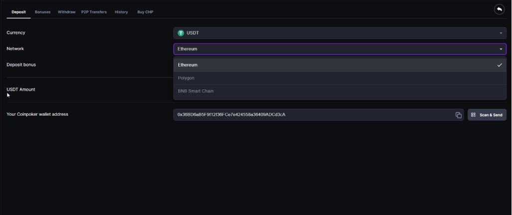The image size is (512, 215).
Task: Copy the Coinpoker wallet address
Action: coord(458,115)
